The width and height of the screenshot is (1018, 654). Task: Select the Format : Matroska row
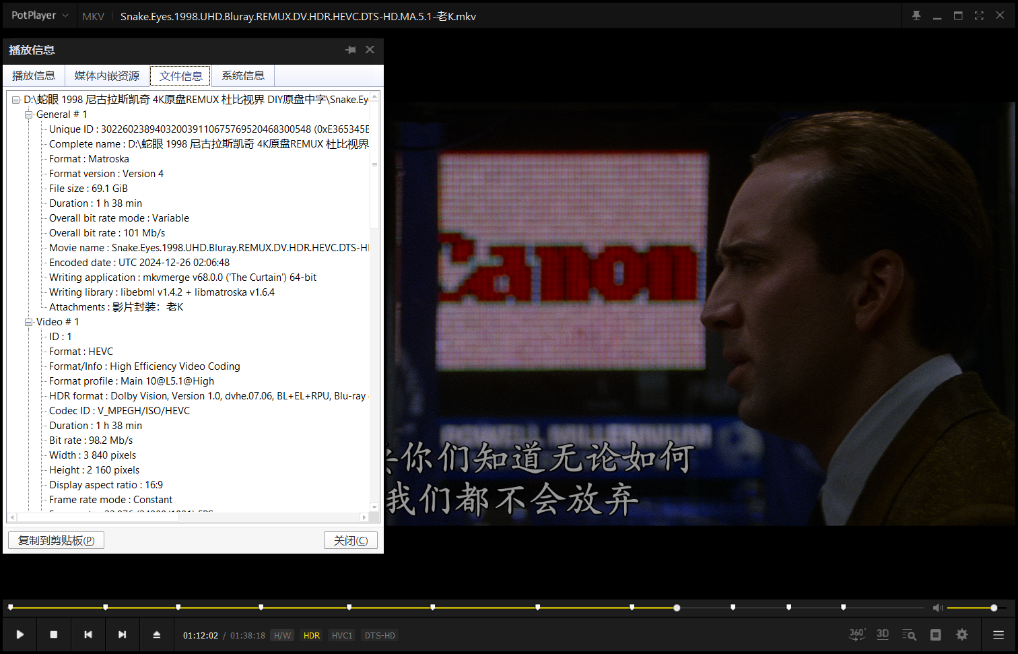point(89,159)
